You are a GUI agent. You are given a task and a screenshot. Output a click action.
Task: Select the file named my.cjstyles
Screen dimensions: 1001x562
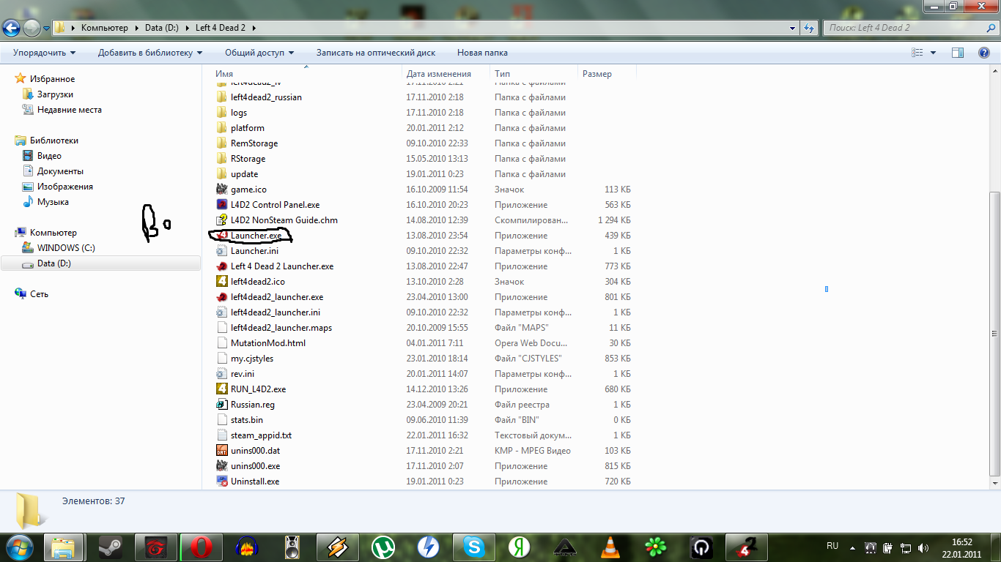[252, 359]
